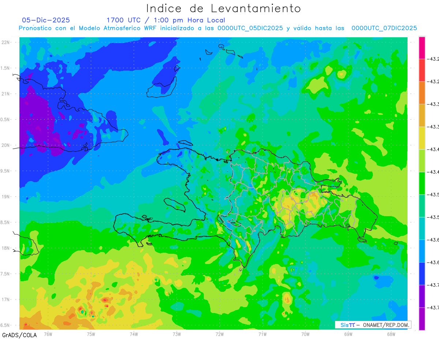Click the '1700 UTC / 1:00 pm Hora Local' time

(166, 20)
